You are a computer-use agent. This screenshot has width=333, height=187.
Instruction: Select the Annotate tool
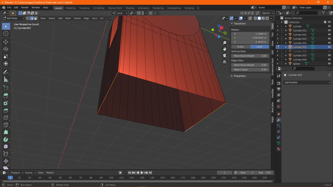[x=6, y=72]
